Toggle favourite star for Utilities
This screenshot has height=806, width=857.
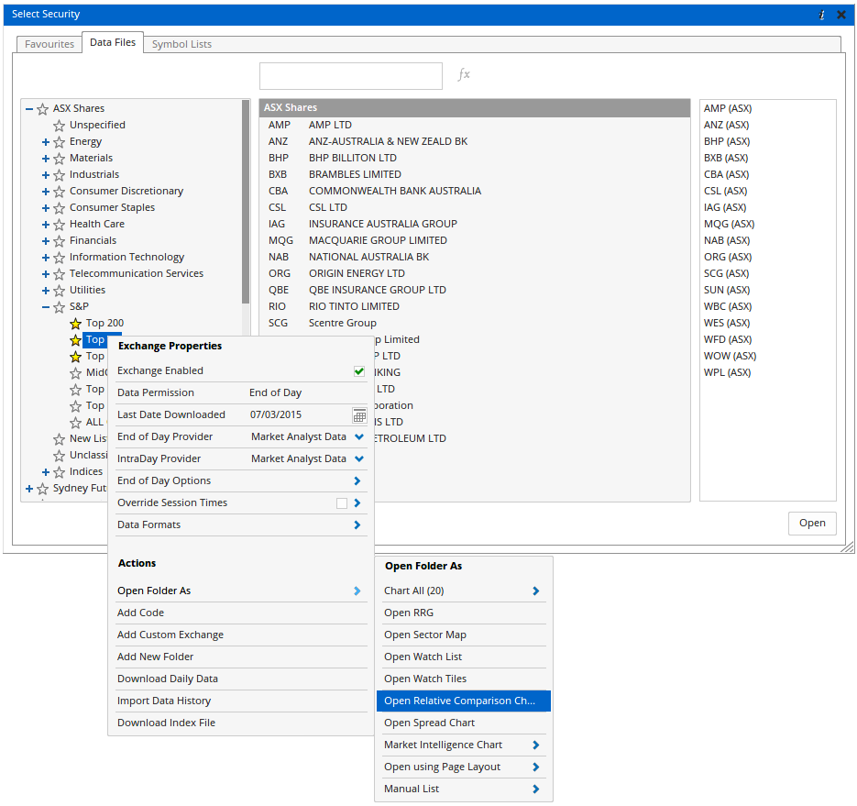click(x=59, y=291)
